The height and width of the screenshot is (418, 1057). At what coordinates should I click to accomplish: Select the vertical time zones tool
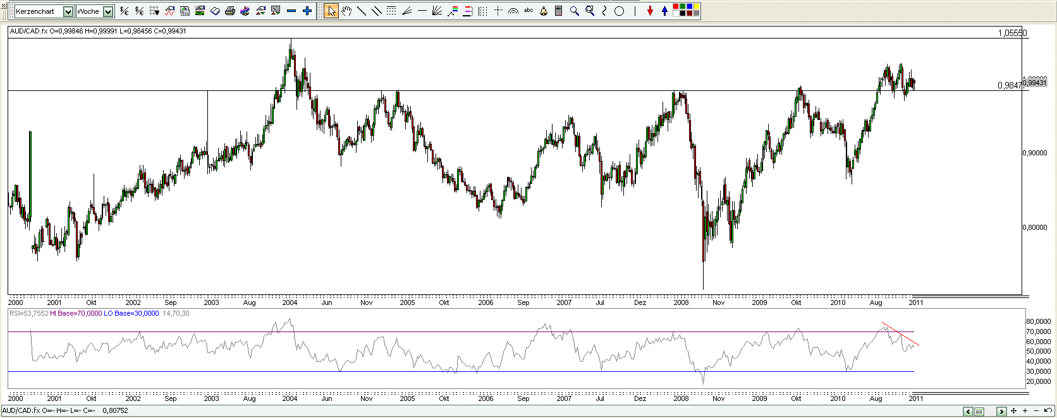click(483, 11)
